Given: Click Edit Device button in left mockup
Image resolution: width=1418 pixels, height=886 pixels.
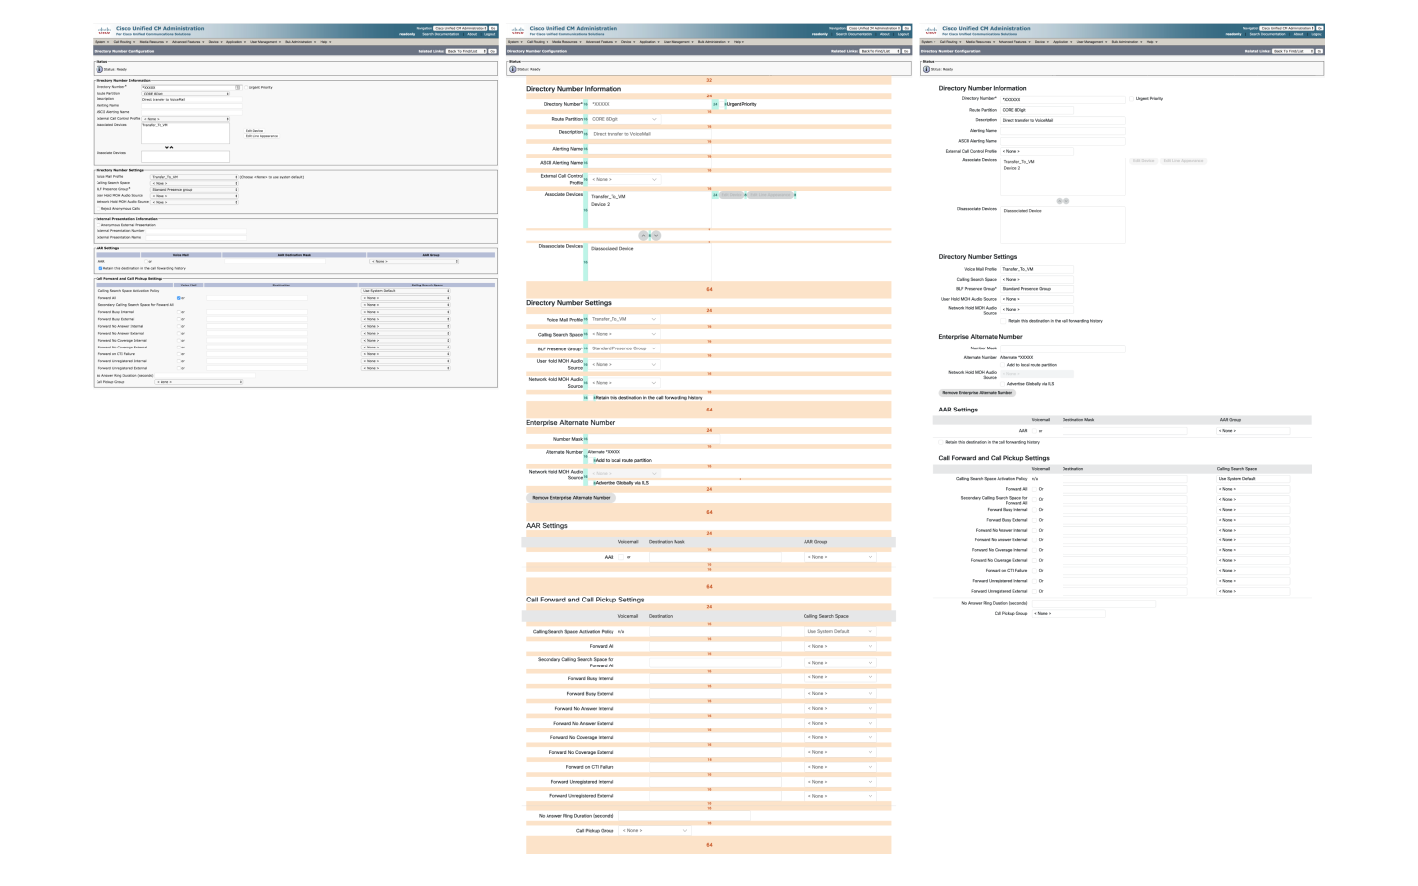Looking at the screenshot, I should coord(254,131).
